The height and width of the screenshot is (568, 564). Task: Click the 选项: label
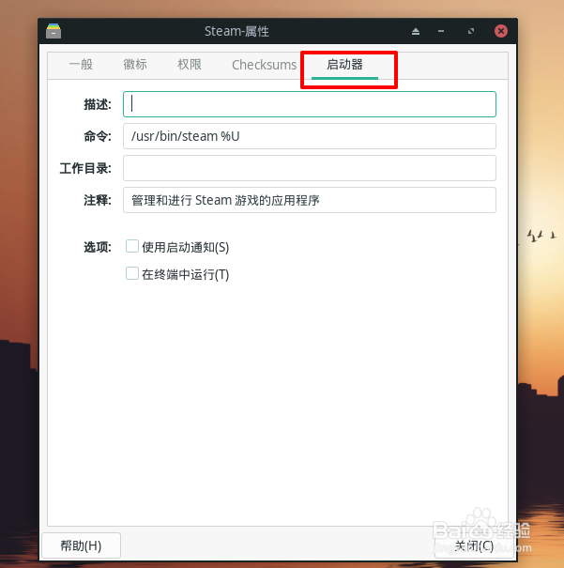(x=98, y=248)
